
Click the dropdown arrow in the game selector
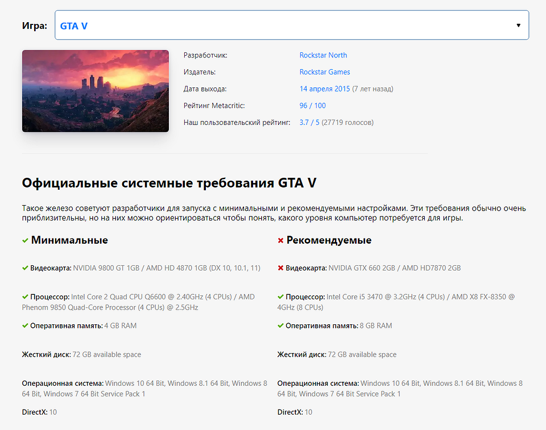tap(518, 25)
